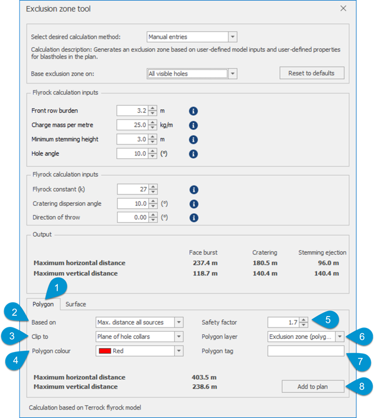Click the empty Polygon tag field
This screenshot has height=418, width=375.
tap(306, 351)
